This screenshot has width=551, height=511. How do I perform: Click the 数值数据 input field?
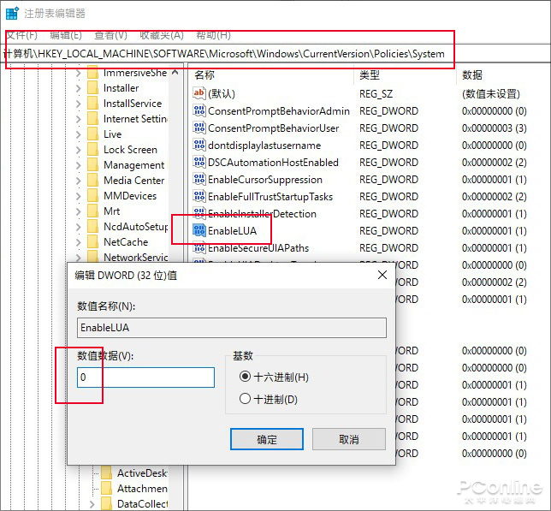145,377
